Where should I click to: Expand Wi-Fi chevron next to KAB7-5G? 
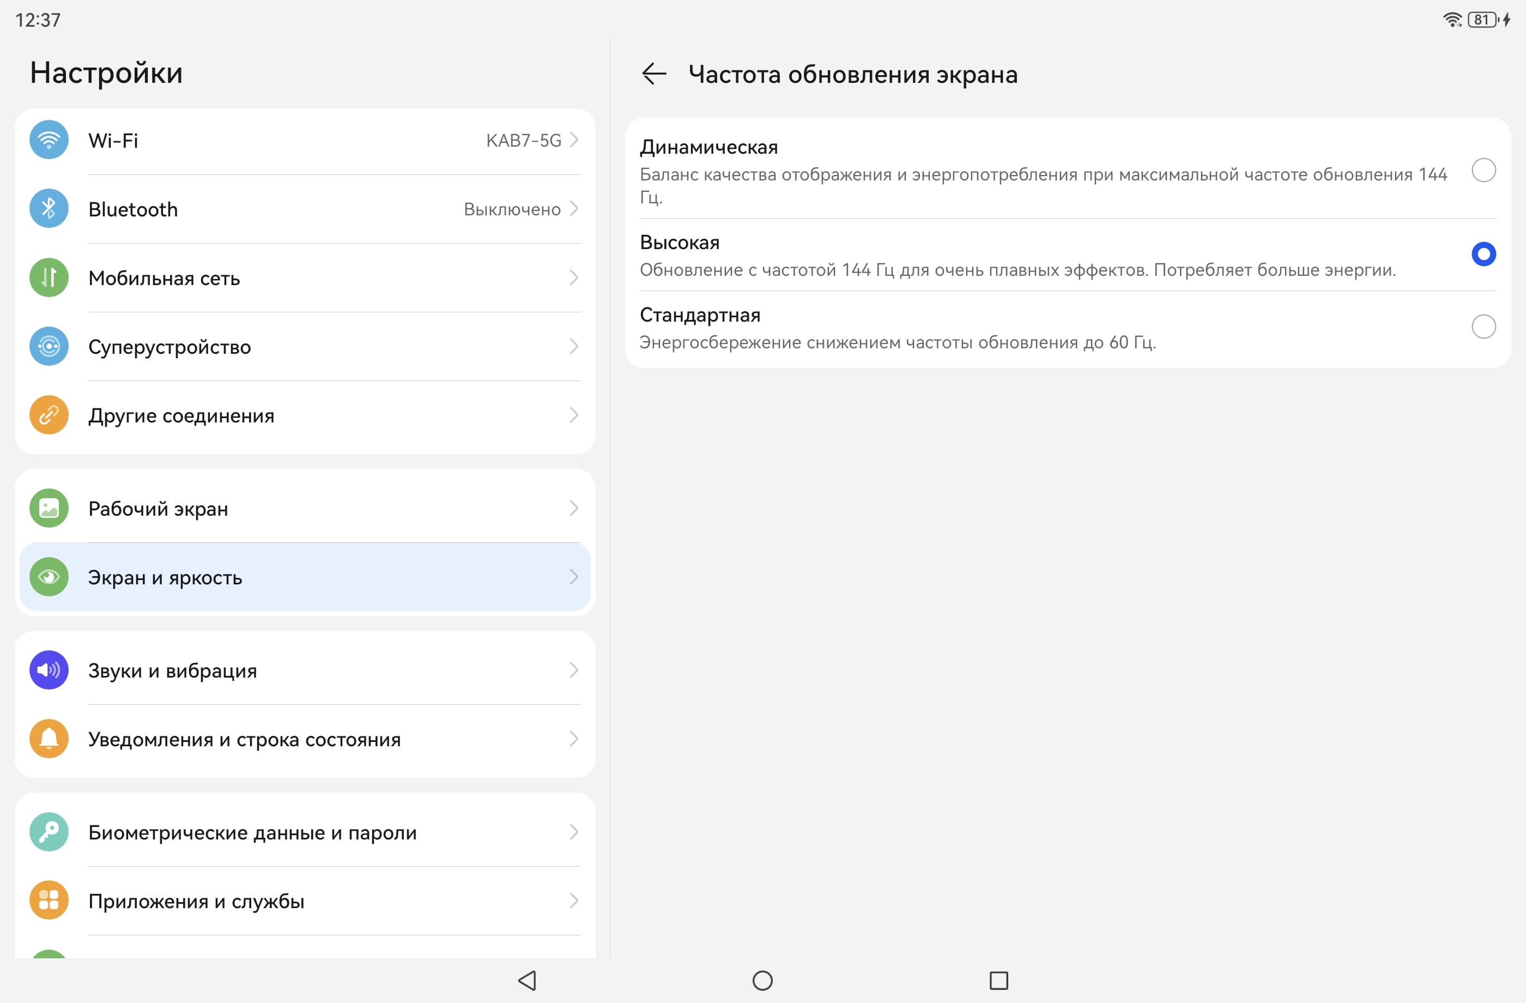574,140
